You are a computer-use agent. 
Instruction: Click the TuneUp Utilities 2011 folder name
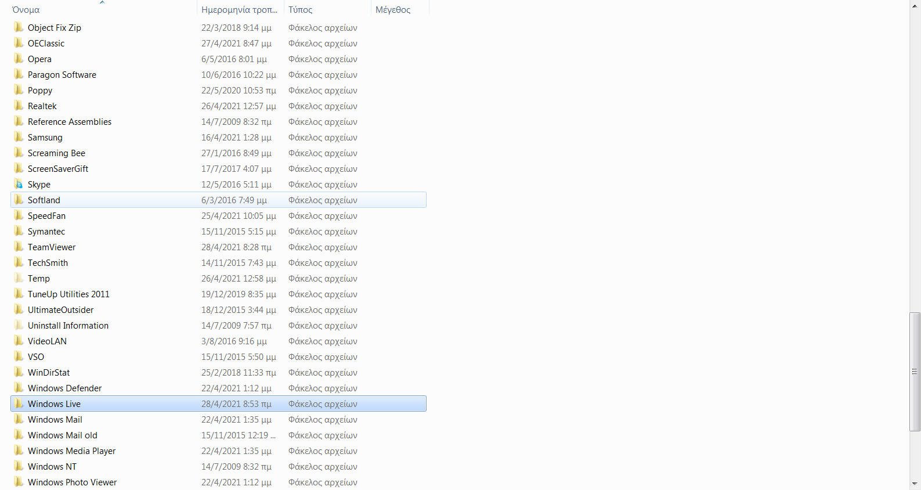tap(68, 294)
